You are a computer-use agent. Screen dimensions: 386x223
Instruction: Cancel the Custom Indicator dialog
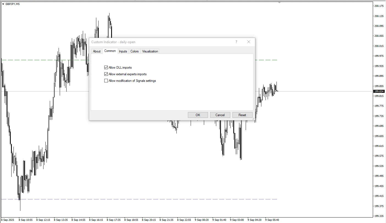pos(220,115)
